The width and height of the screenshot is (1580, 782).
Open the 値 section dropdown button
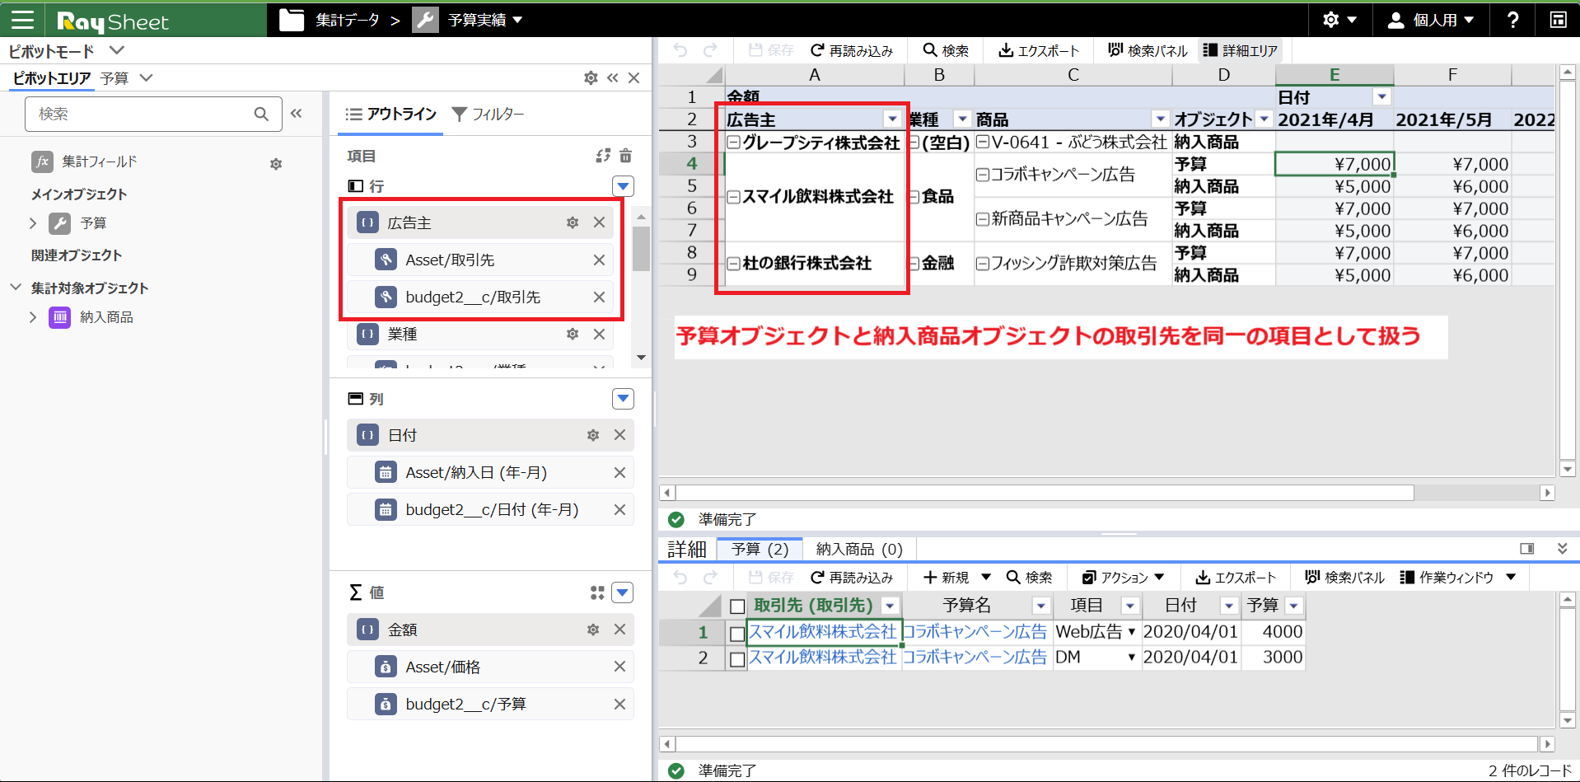tap(623, 592)
